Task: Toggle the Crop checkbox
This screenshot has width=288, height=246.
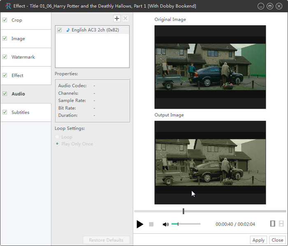Action: pos(5,20)
